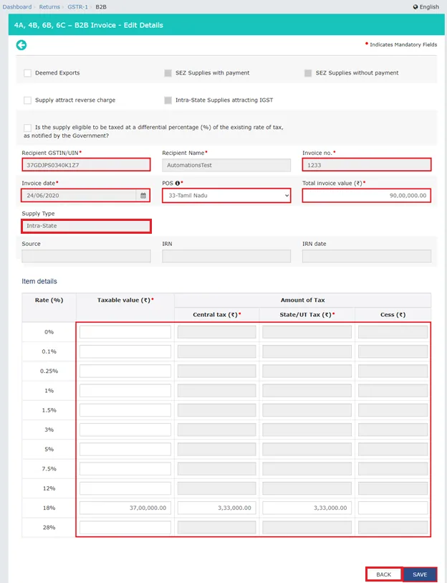Click the IRN field
This screenshot has height=583, width=447.
point(226,256)
